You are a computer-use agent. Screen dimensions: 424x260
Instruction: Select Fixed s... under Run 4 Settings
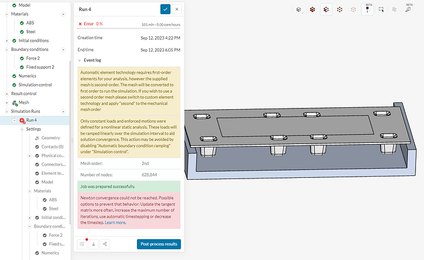tap(57, 244)
